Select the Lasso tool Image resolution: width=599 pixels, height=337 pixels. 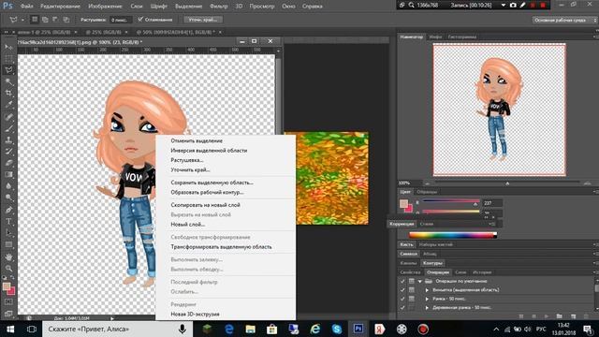point(8,70)
